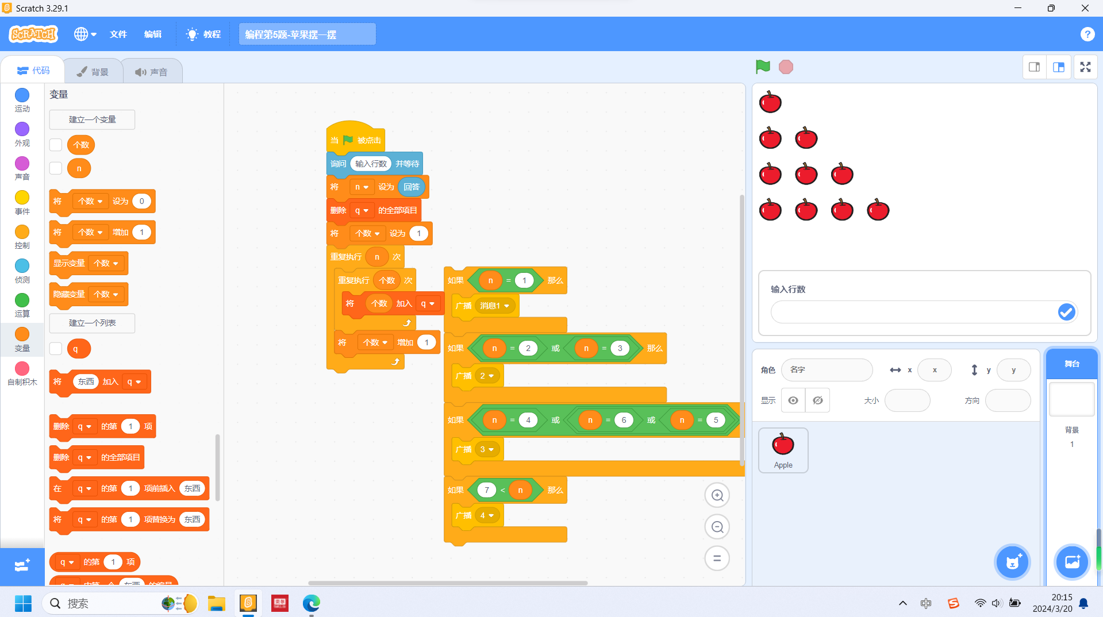Enter full screen stage mode
The width and height of the screenshot is (1103, 617).
[x=1085, y=67]
